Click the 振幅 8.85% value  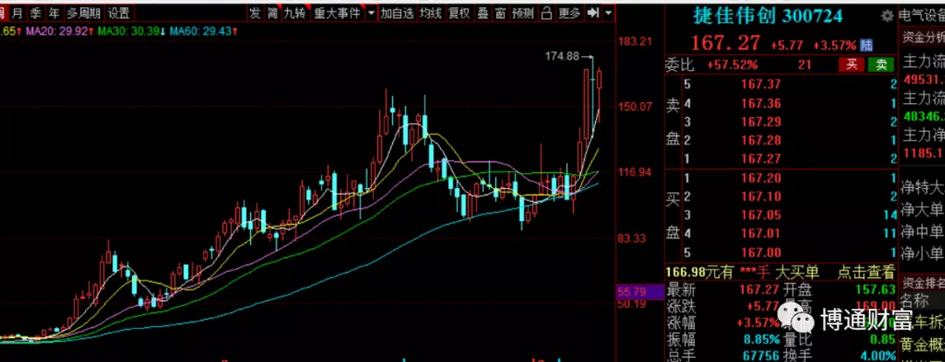click(x=759, y=339)
